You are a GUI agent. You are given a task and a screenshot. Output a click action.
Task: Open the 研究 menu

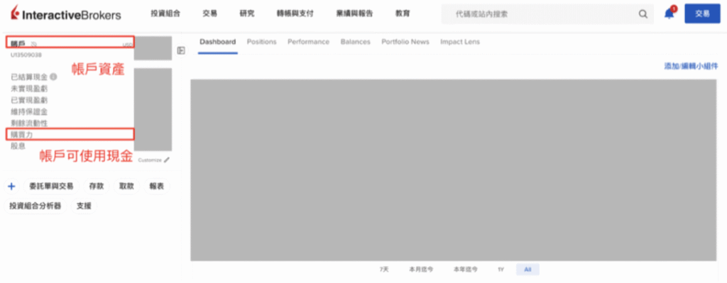click(246, 14)
